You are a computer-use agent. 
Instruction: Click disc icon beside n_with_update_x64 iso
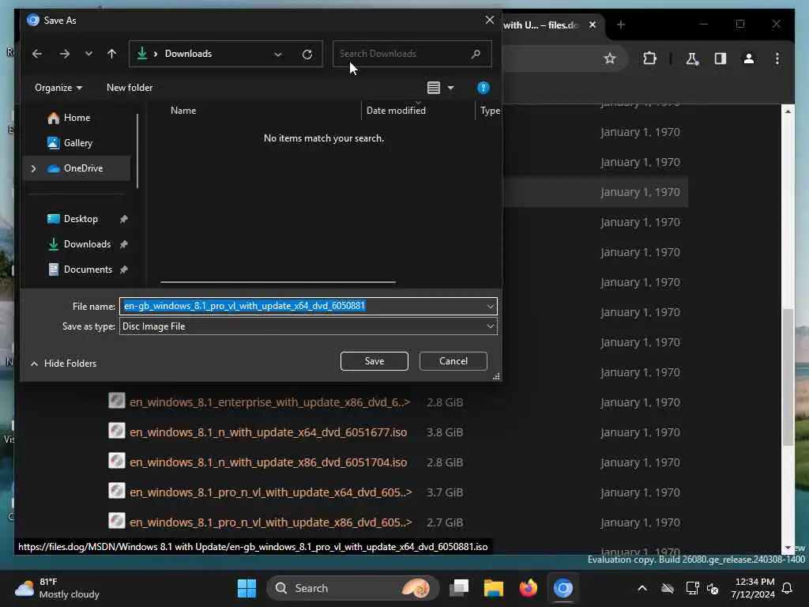click(117, 431)
